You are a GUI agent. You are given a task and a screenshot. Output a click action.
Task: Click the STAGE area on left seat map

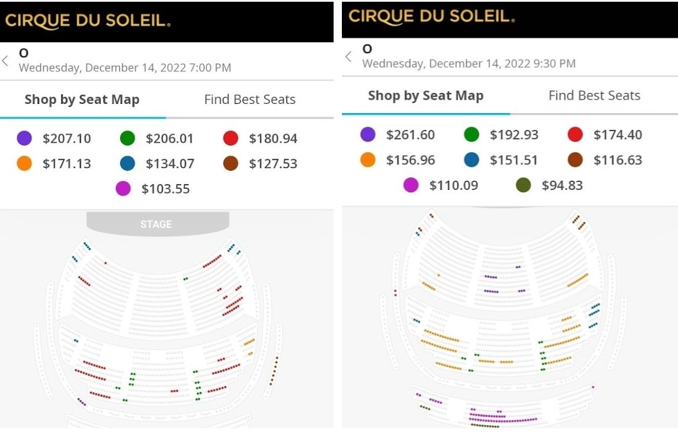(157, 224)
